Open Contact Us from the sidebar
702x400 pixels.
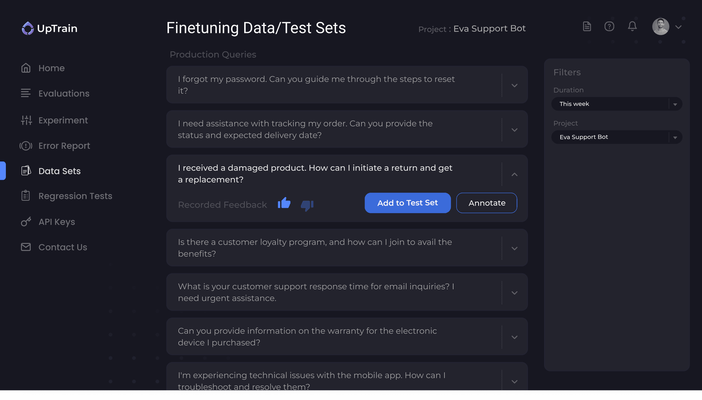[63, 247]
